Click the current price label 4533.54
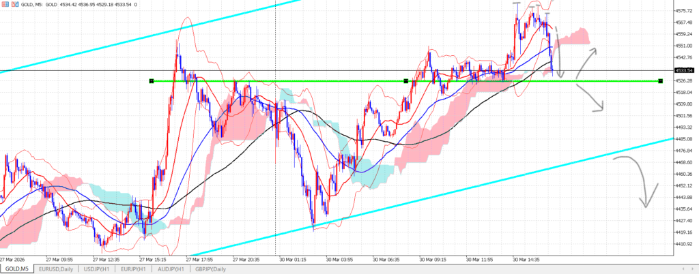 [685, 70]
